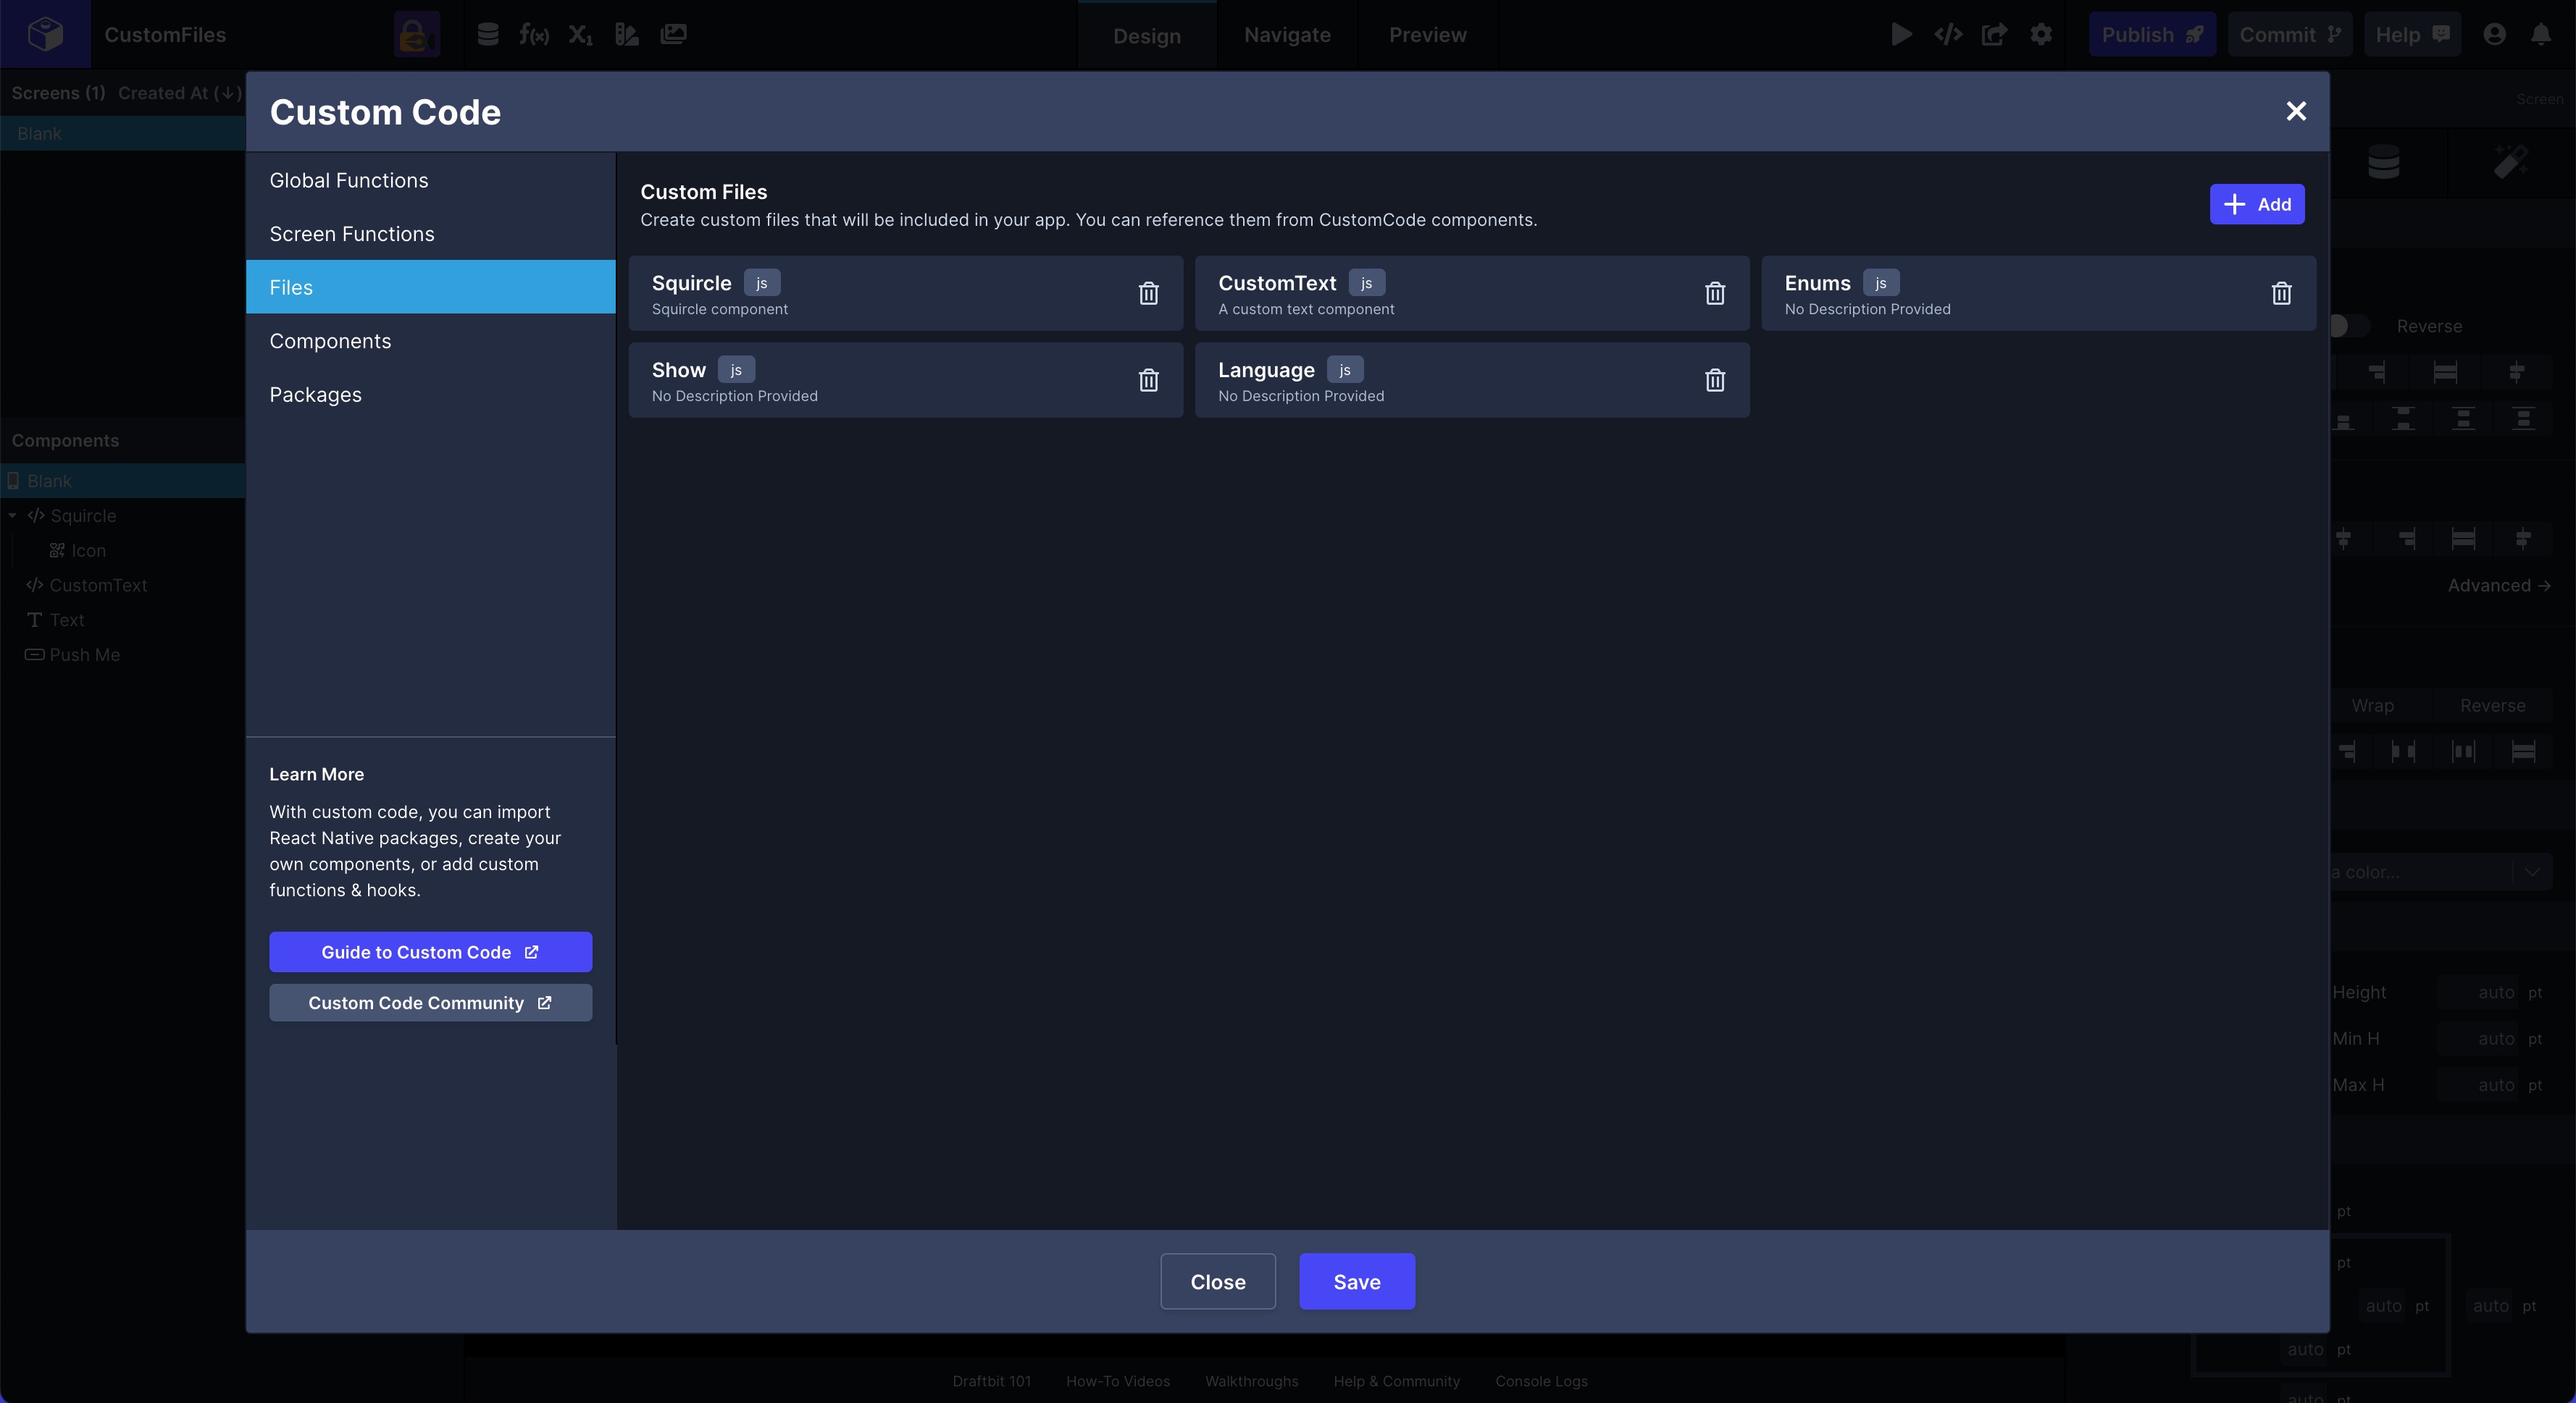Delete the Show custom file
2576x1403 pixels.
point(1148,380)
